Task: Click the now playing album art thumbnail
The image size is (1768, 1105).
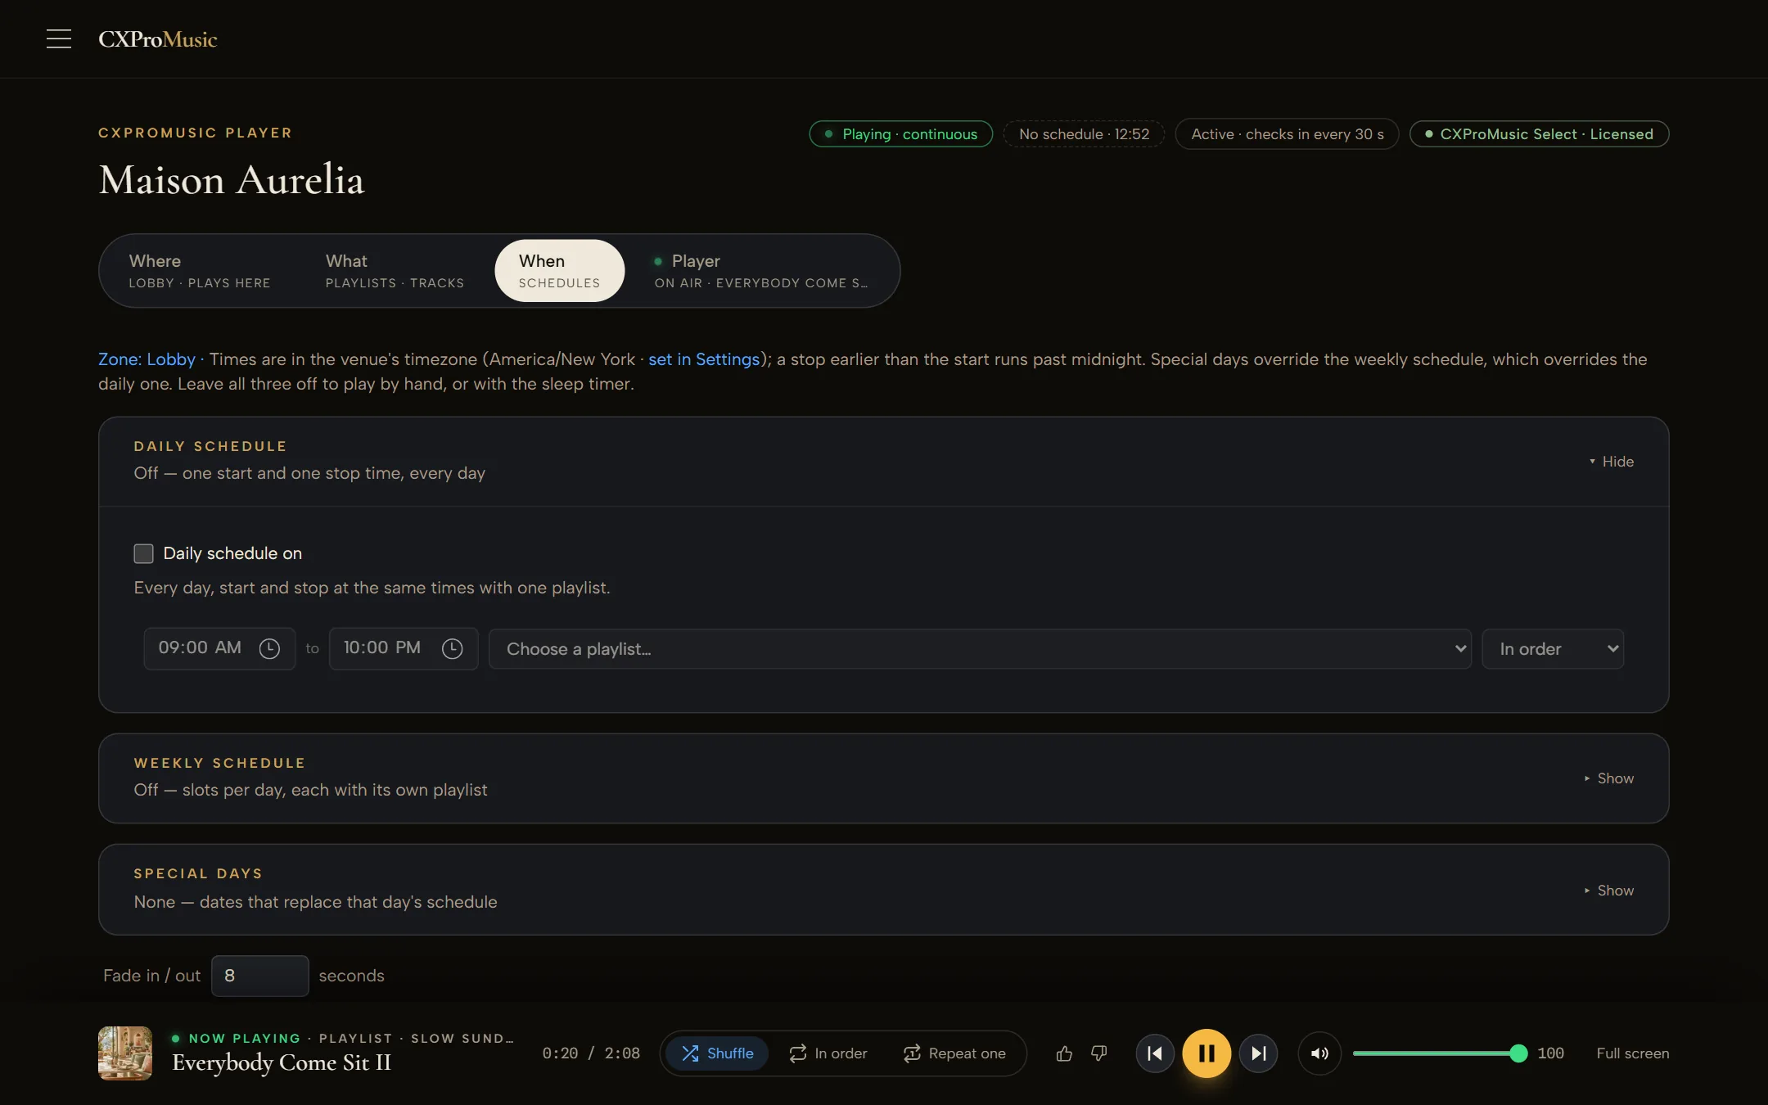Action: coord(125,1053)
